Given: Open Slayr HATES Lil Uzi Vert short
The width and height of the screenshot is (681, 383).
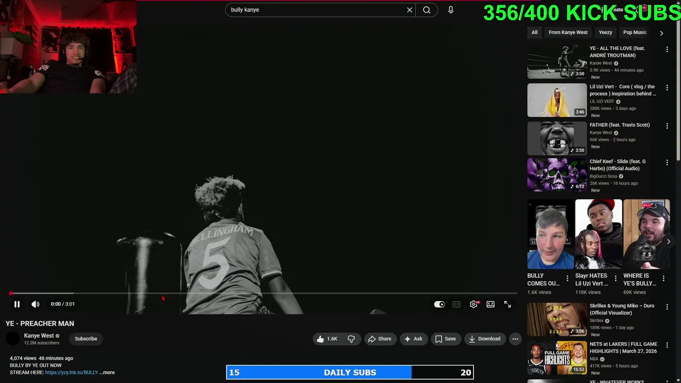Looking at the screenshot, I should click(x=598, y=234).
